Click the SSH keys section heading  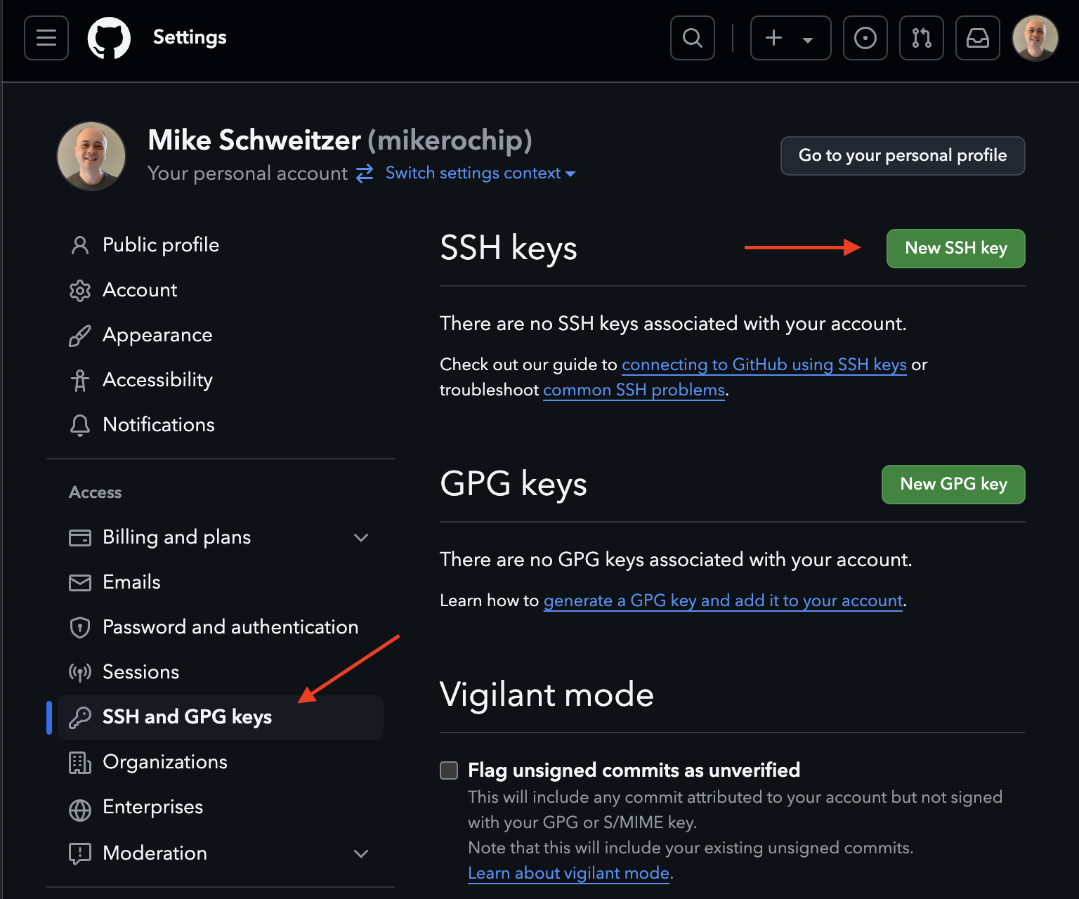pos(509,249)
